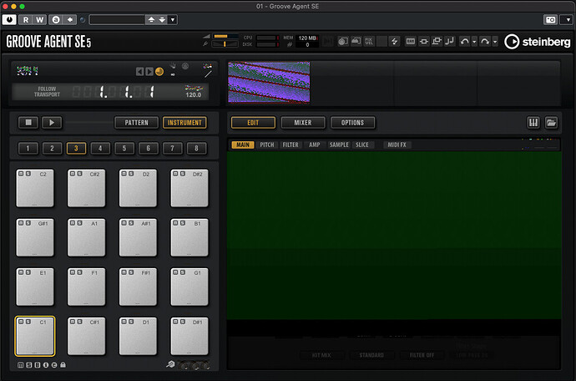Viewport: 576px width, 381px height.
Task: Click the lock icon below the pads
Action: click(x=63, y=365)
